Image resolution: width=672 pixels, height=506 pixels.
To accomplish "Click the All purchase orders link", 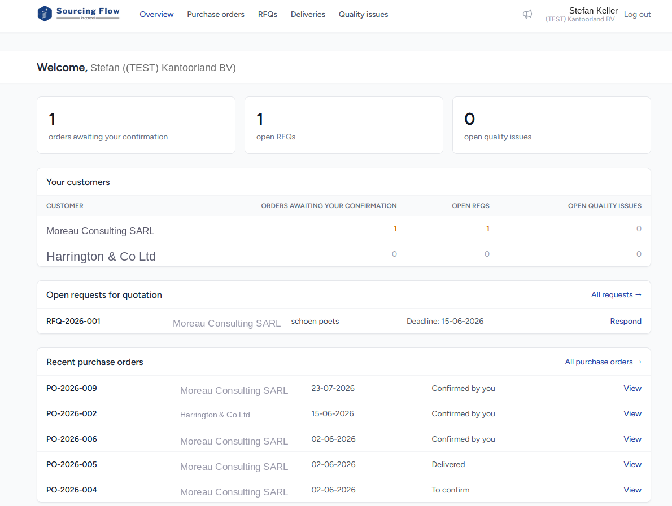I will click(x=603, y=362).
